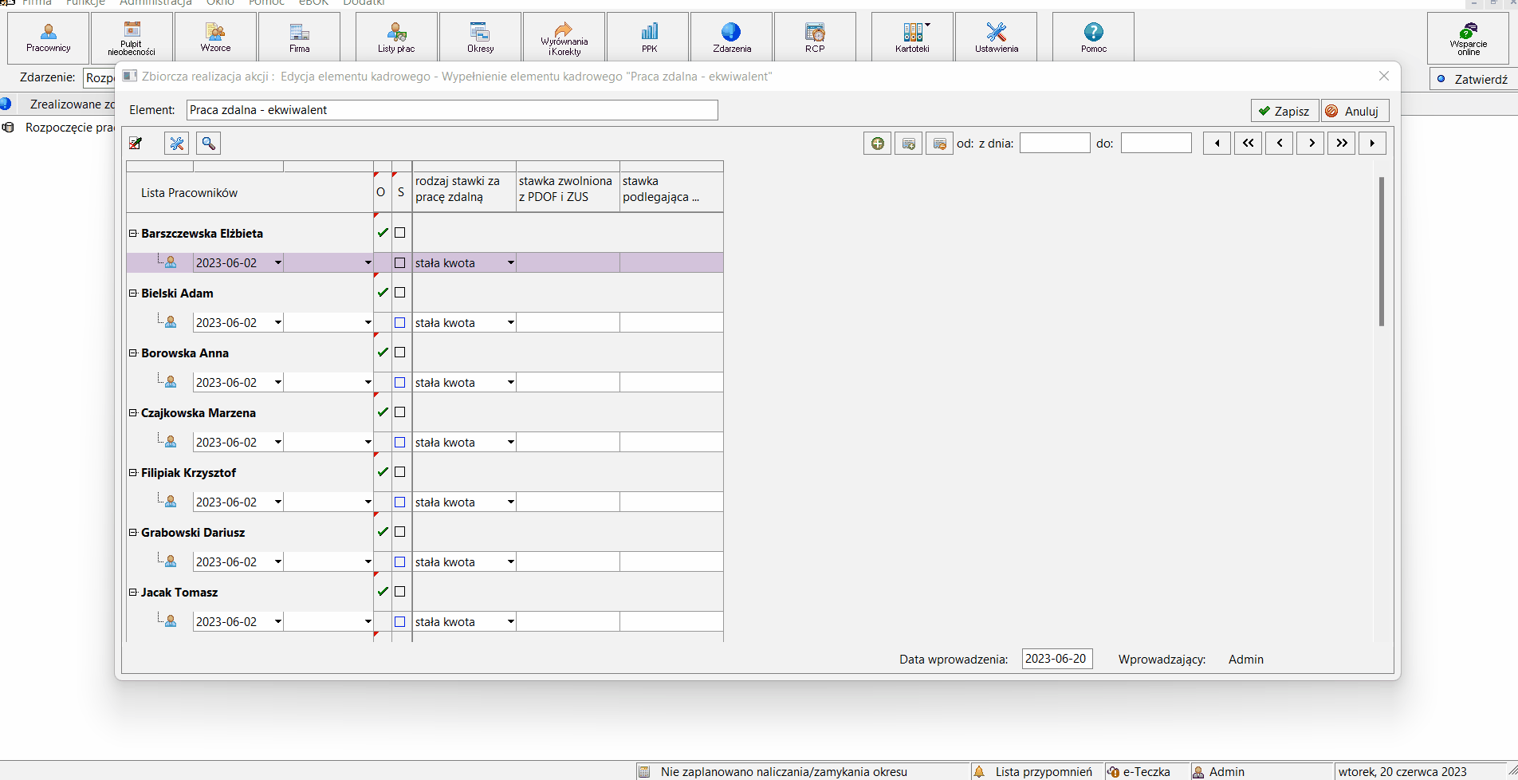Click the Data wprowadzenia field
Viewport: 1518px width, 780px height.
(x=1056, y=659)
